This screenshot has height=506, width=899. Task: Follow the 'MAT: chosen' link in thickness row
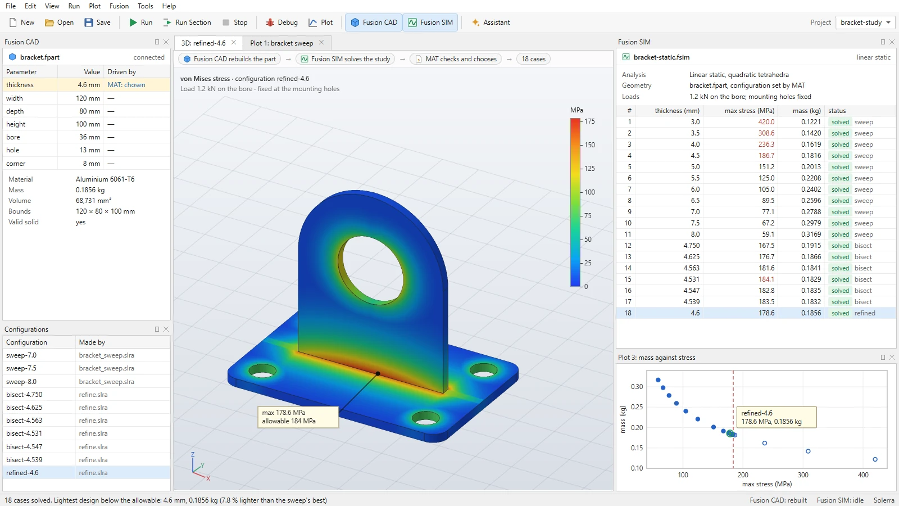coord(126,85)
